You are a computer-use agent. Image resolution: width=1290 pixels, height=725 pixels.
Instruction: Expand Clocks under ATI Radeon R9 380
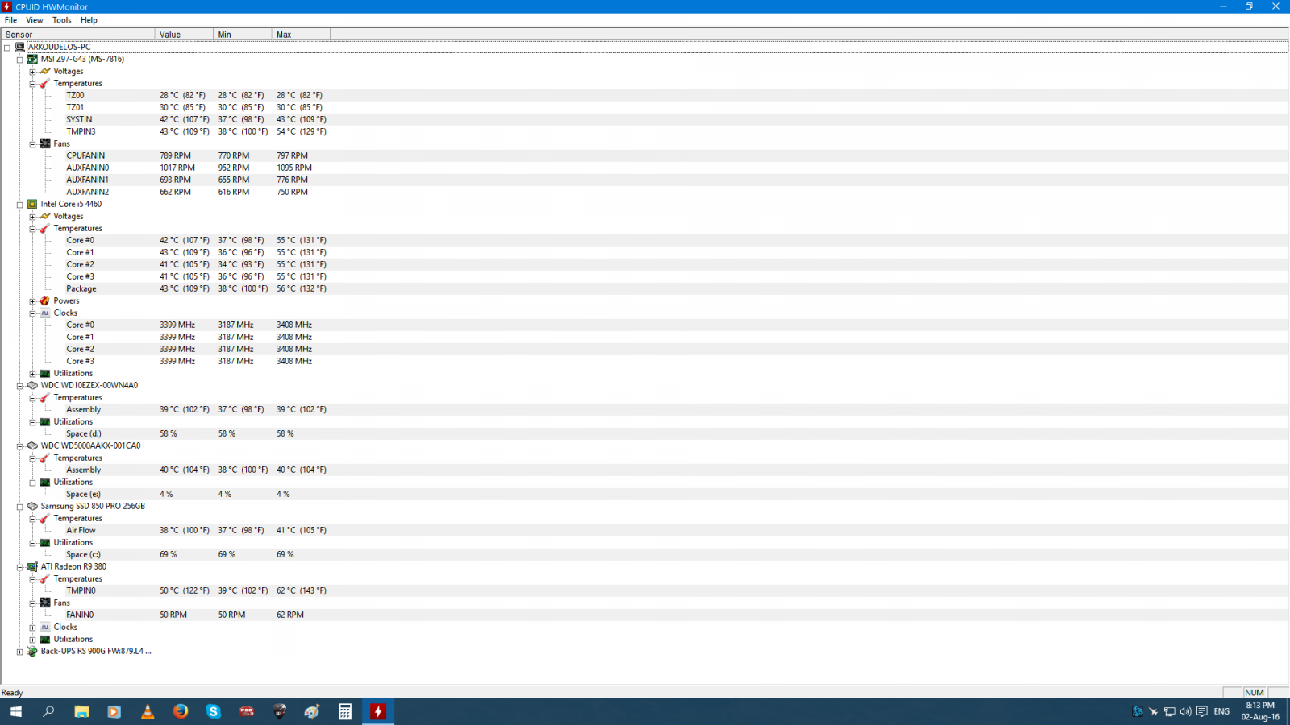coord(33,627)
